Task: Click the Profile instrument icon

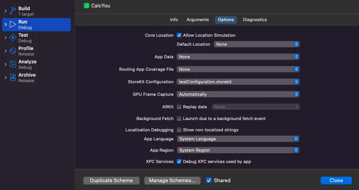Action: point(13,51)
